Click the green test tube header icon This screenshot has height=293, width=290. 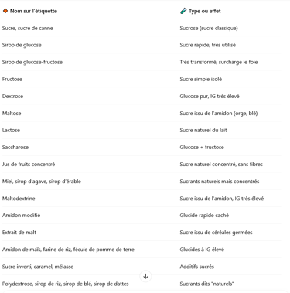[x=183, y=11]
